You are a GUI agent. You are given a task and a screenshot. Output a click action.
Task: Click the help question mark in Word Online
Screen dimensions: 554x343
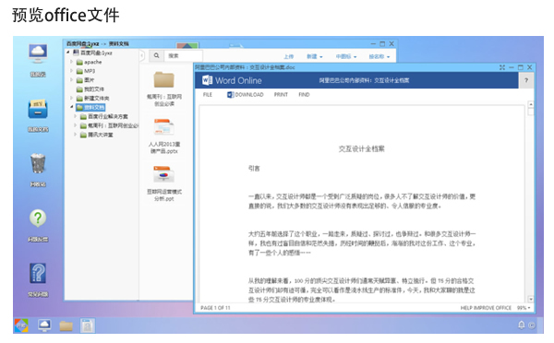click(x=526, y=80)
